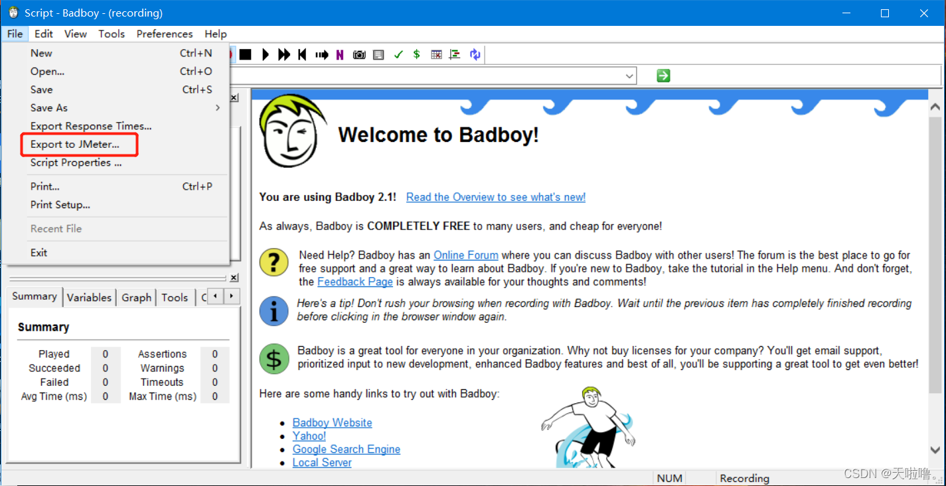Open the File menu
The image size is (946, 486).
tap(15, 34)
